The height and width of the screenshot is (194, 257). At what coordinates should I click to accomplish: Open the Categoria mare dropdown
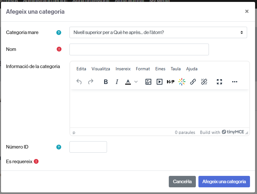click(158, 32)
